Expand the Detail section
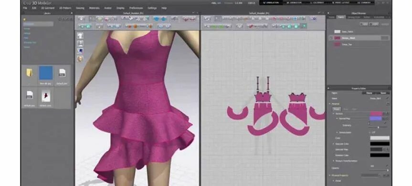Viewport: 412px width, 186px height. 334,181
